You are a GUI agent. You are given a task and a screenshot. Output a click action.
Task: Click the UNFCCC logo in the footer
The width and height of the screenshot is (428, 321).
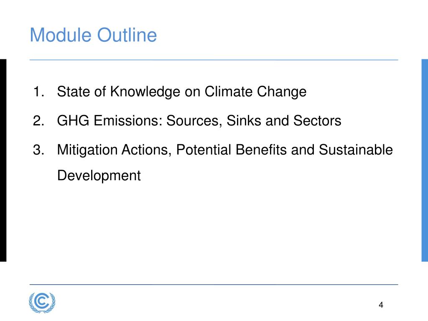click(42, 303)
